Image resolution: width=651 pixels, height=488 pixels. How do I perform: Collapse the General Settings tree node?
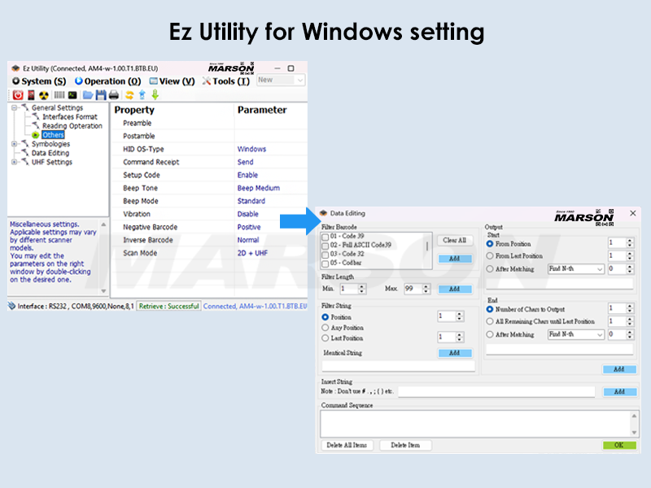[x=15, y=108]
